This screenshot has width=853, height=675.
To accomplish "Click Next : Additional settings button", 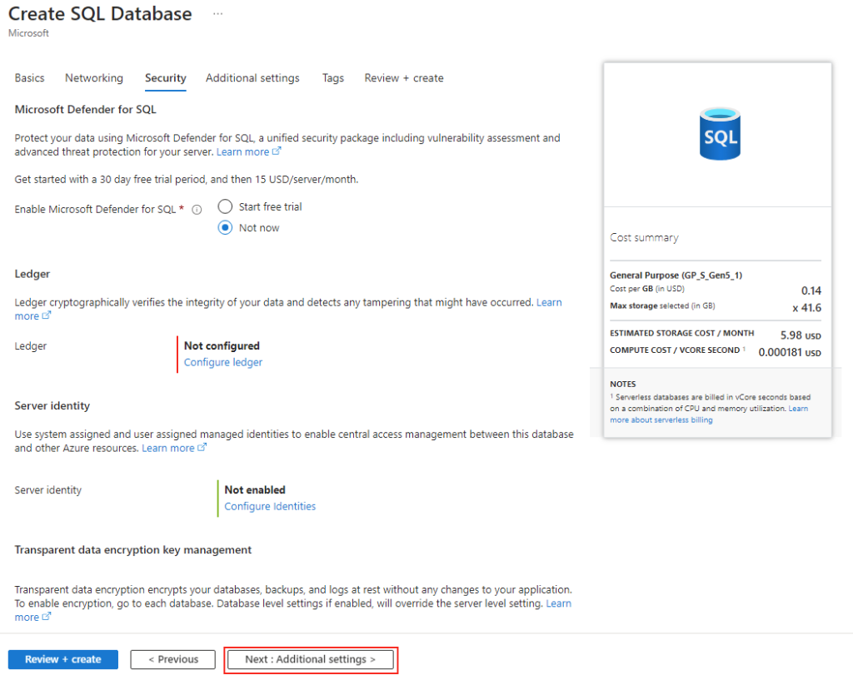I will pos(310,659).
